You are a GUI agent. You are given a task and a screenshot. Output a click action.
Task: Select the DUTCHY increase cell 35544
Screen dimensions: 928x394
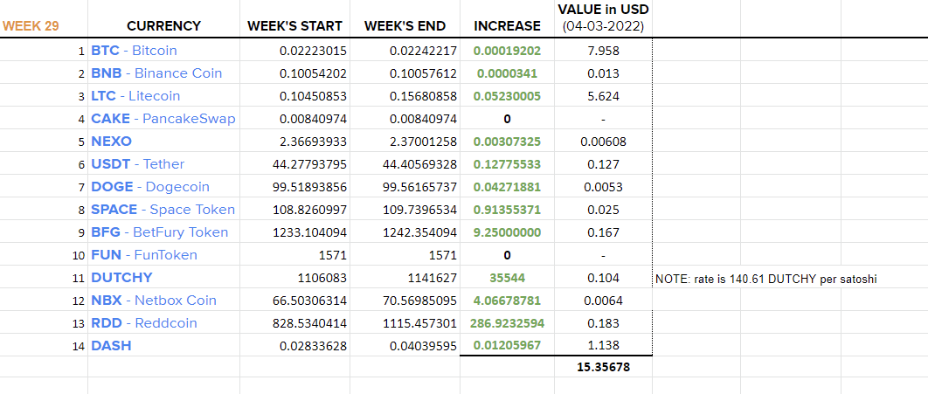click(x=507, y=278)
